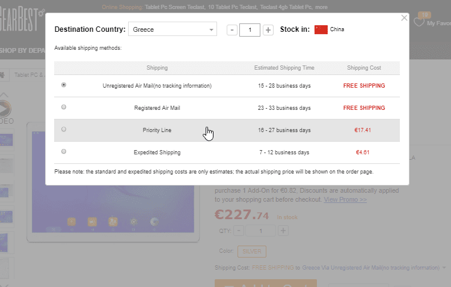Viewport: 451px width, 287px height.
Task: Select Registered Air Mail radio button
Action: [64, 107]
